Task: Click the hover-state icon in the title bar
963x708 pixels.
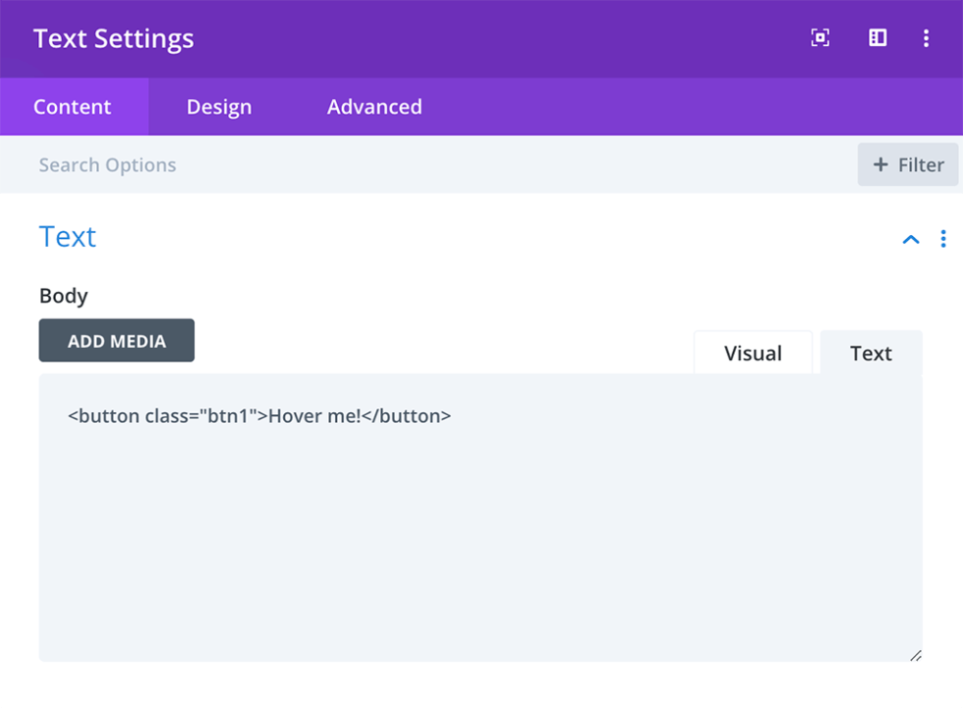Action: pyautogui.click(x=821, y=37)
